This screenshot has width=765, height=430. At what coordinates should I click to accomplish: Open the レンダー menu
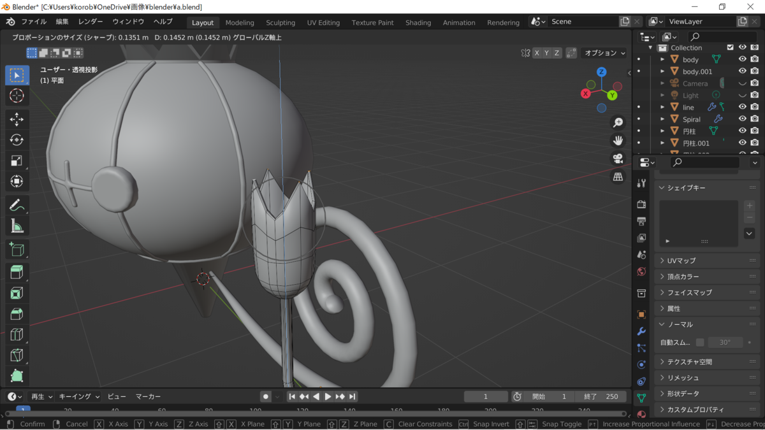[x=91, y=22]
